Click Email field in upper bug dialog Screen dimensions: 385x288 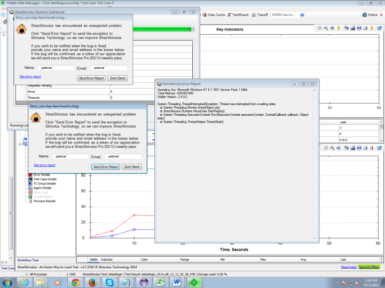(x=109, y=68)
